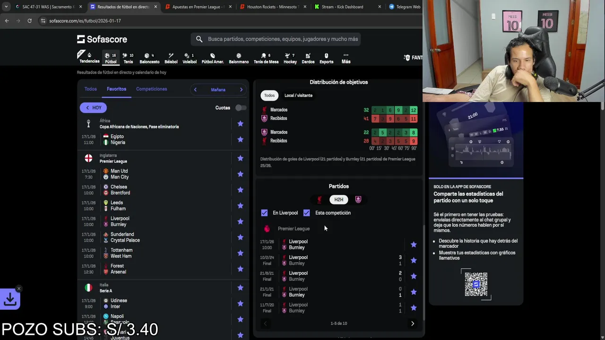The width and height of the screenshot is (605, 340).
Task: Uncheck the Esta competición checkbox
Action: coord(307,213)
